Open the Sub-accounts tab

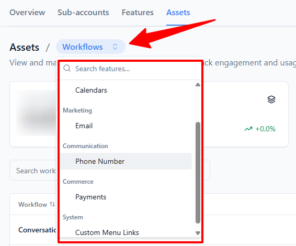click(83, 13)
